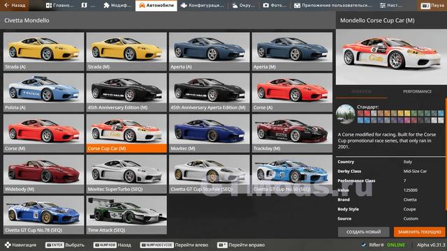Pick the first light blue swatch, bottom row
Viewport: 447px width, 251px height.
360,120
